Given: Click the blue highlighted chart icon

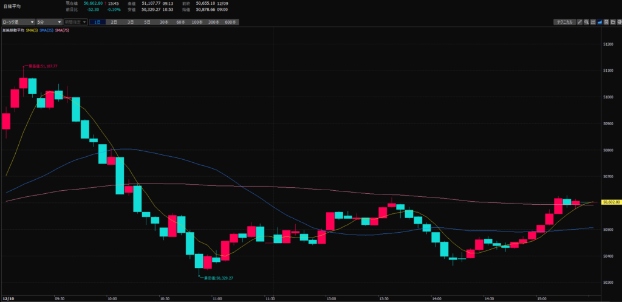Looking at the screenshot, I should 600,22.
